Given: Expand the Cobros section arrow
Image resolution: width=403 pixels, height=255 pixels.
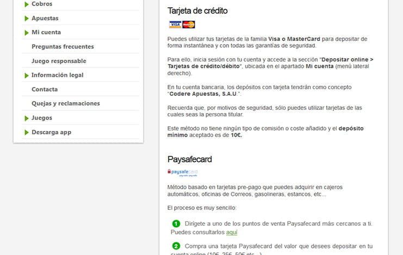Looking at the screenshot, I should tap(27, 4).
